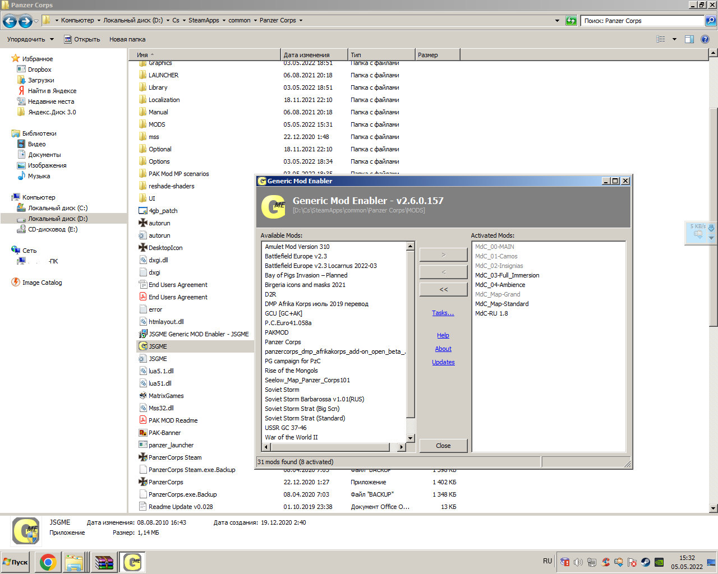Click the enable mod '>' button
718x574 pixels.
click(x=443, y=254)
